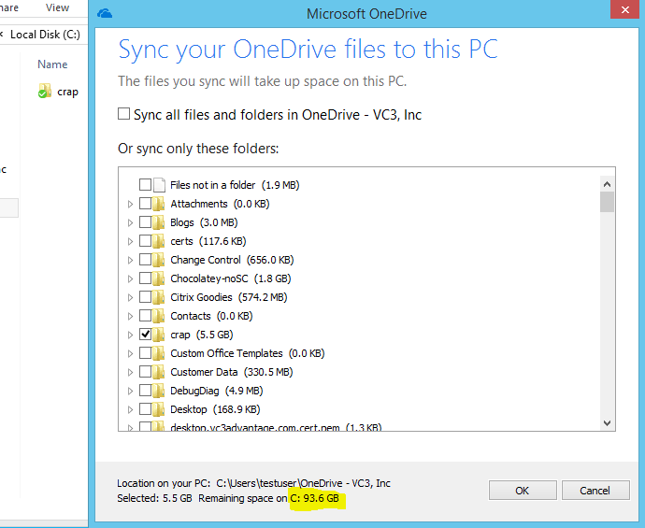Select 'Customer Data (330.5 MB)' row text

tap(232, 372)
